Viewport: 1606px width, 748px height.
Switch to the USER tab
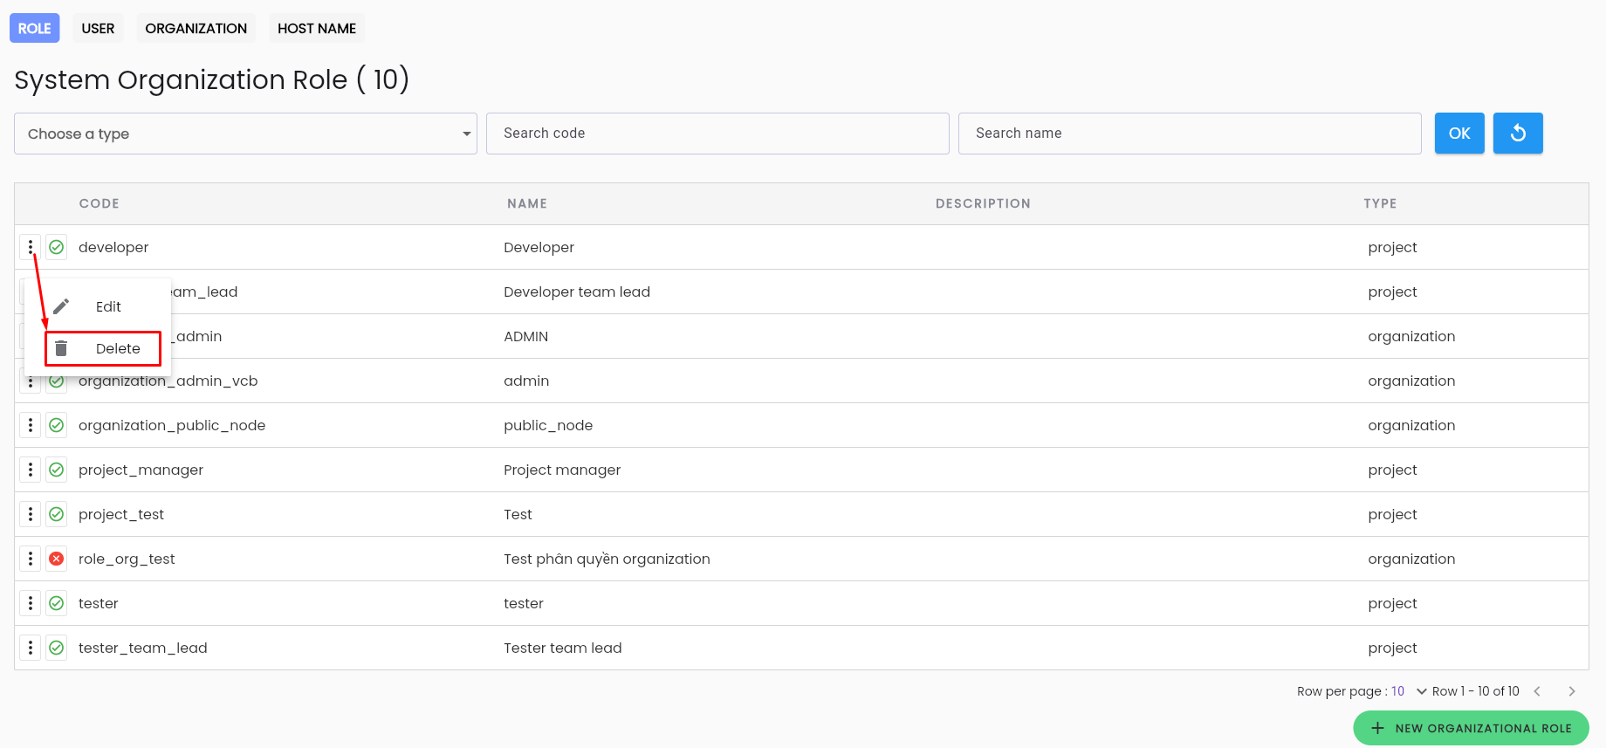point(98,28)
